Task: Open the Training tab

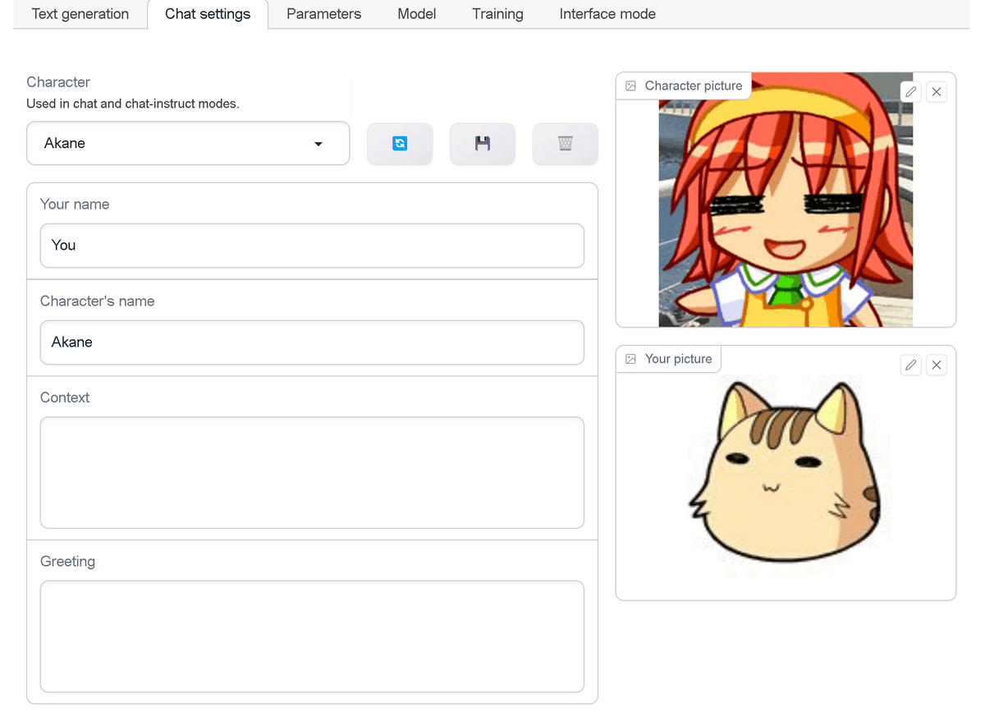Action: pos(497,14)
